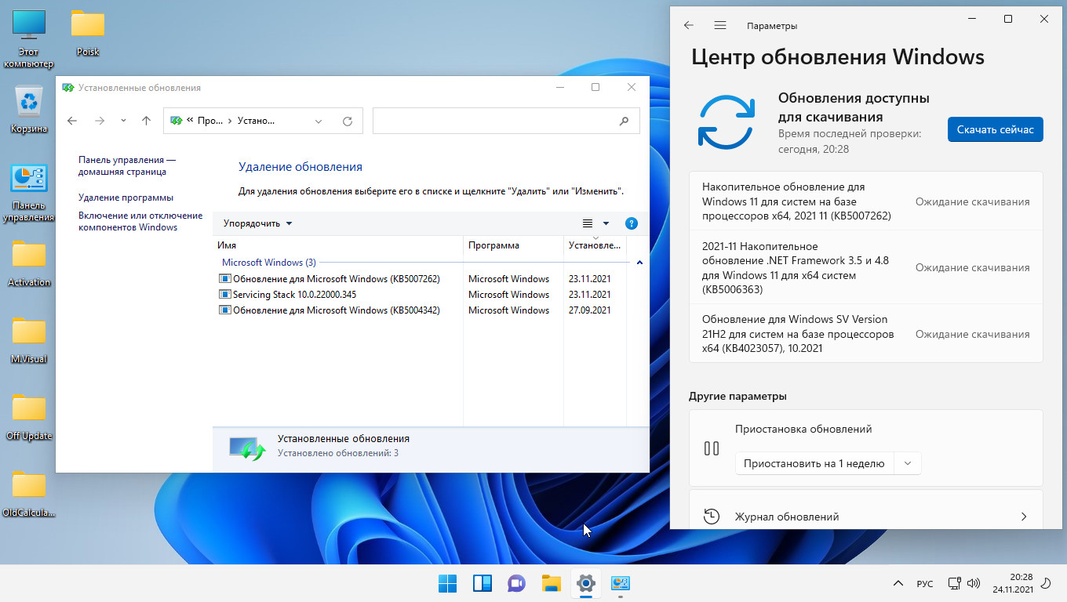
Task: Go back in Installed Updates window
Action: [x=72, y=121]
